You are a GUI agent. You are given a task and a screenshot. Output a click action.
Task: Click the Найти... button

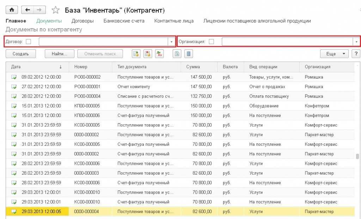coord(60,54)
